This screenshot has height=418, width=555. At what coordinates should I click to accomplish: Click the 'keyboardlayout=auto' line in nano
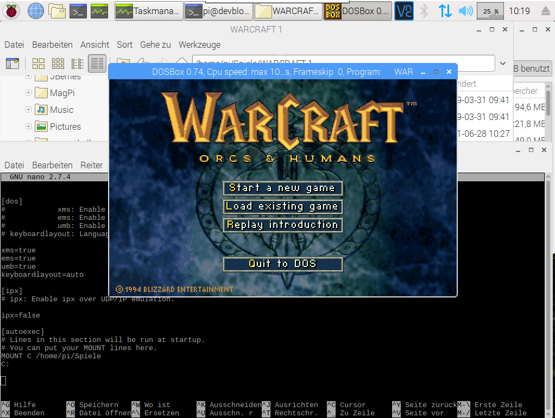pyautogui.click(x=42, y=275)
